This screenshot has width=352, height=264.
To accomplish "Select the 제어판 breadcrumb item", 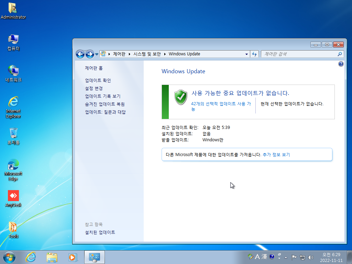I will 119,54.
